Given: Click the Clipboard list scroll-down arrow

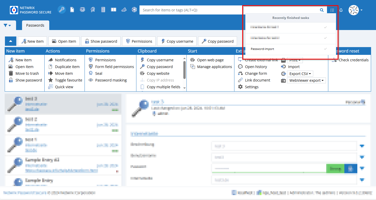Looking at the screenshot, I should click(185, 88).
